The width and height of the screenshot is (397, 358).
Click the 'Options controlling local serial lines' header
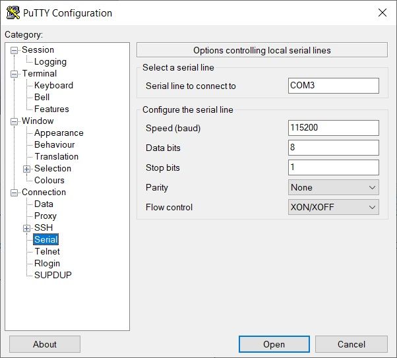(262, 50)
